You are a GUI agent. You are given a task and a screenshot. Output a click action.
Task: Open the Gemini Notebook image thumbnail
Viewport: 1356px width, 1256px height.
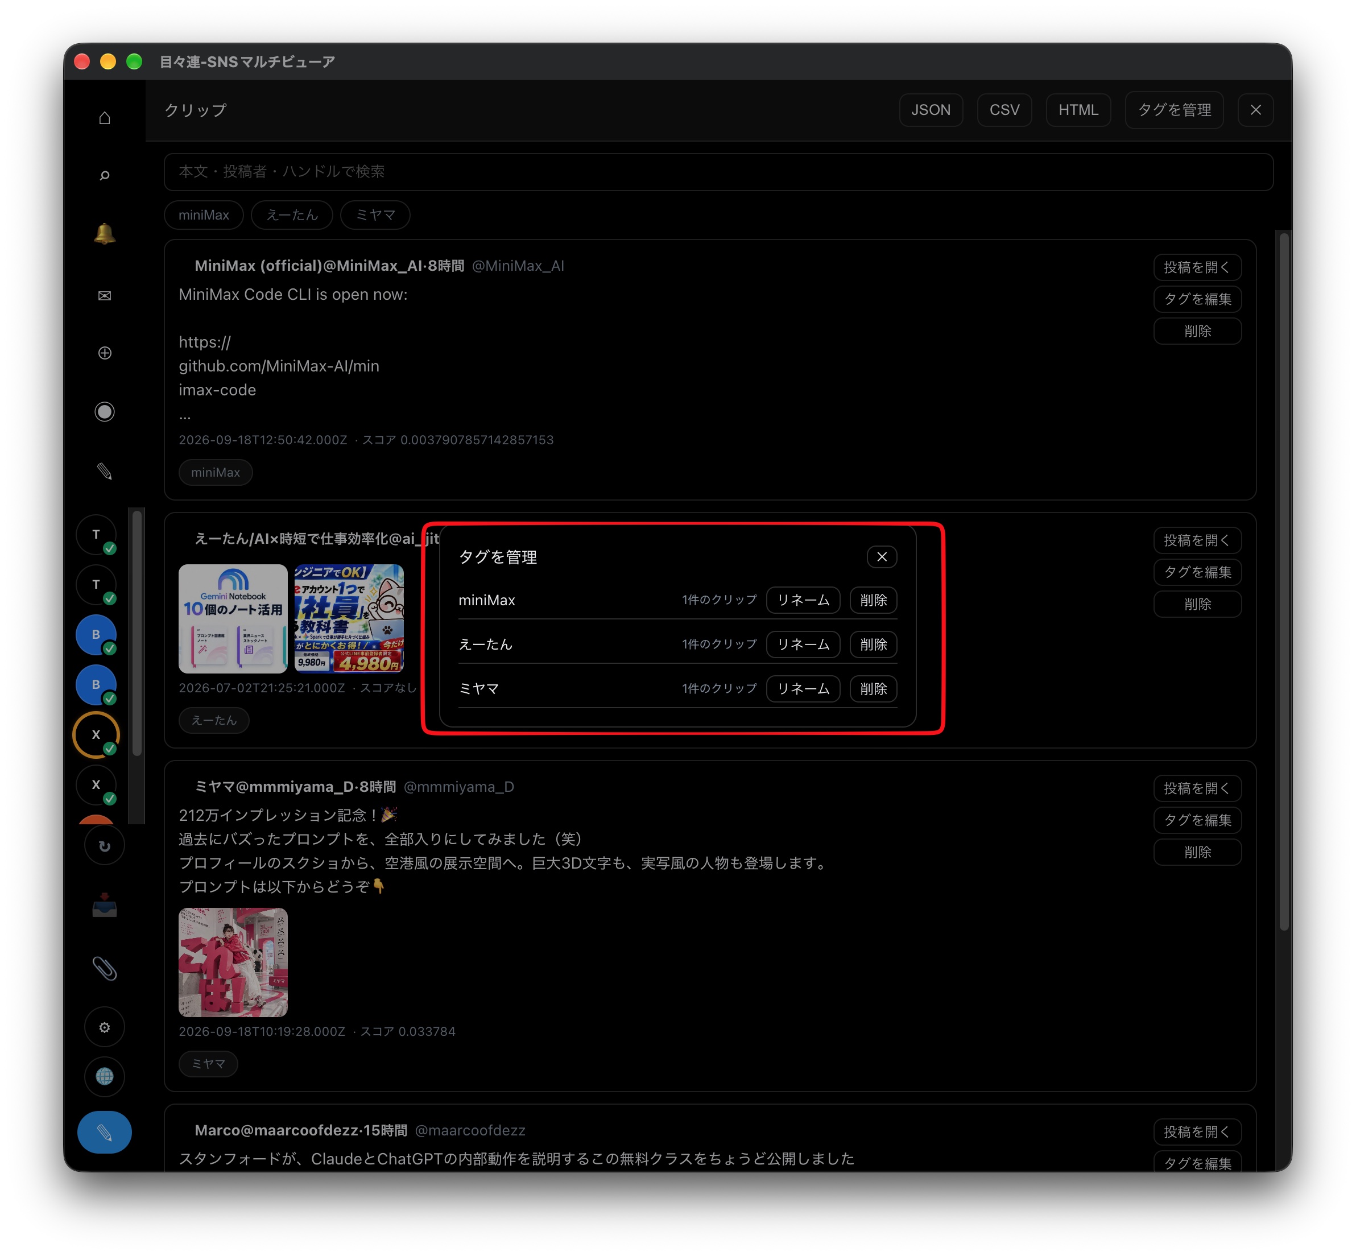coord(233,618)
